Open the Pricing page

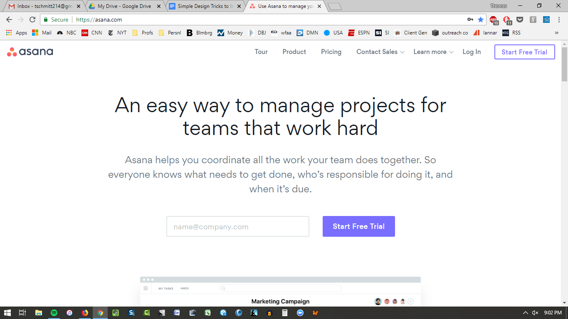331,52
